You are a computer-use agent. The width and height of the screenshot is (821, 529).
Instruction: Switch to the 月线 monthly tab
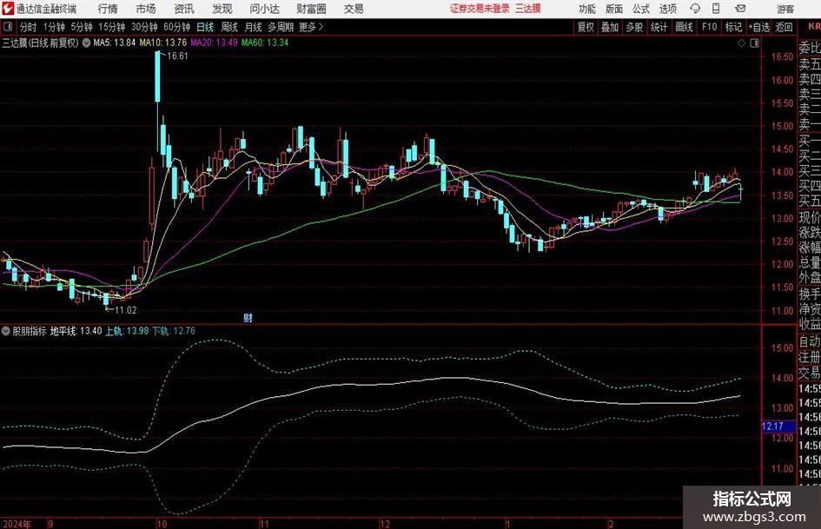[254, 27]
